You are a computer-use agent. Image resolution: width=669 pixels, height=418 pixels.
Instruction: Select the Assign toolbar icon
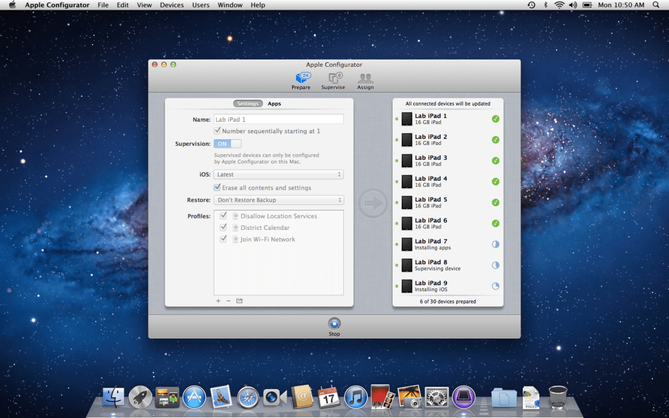click(x=365, y=79)
